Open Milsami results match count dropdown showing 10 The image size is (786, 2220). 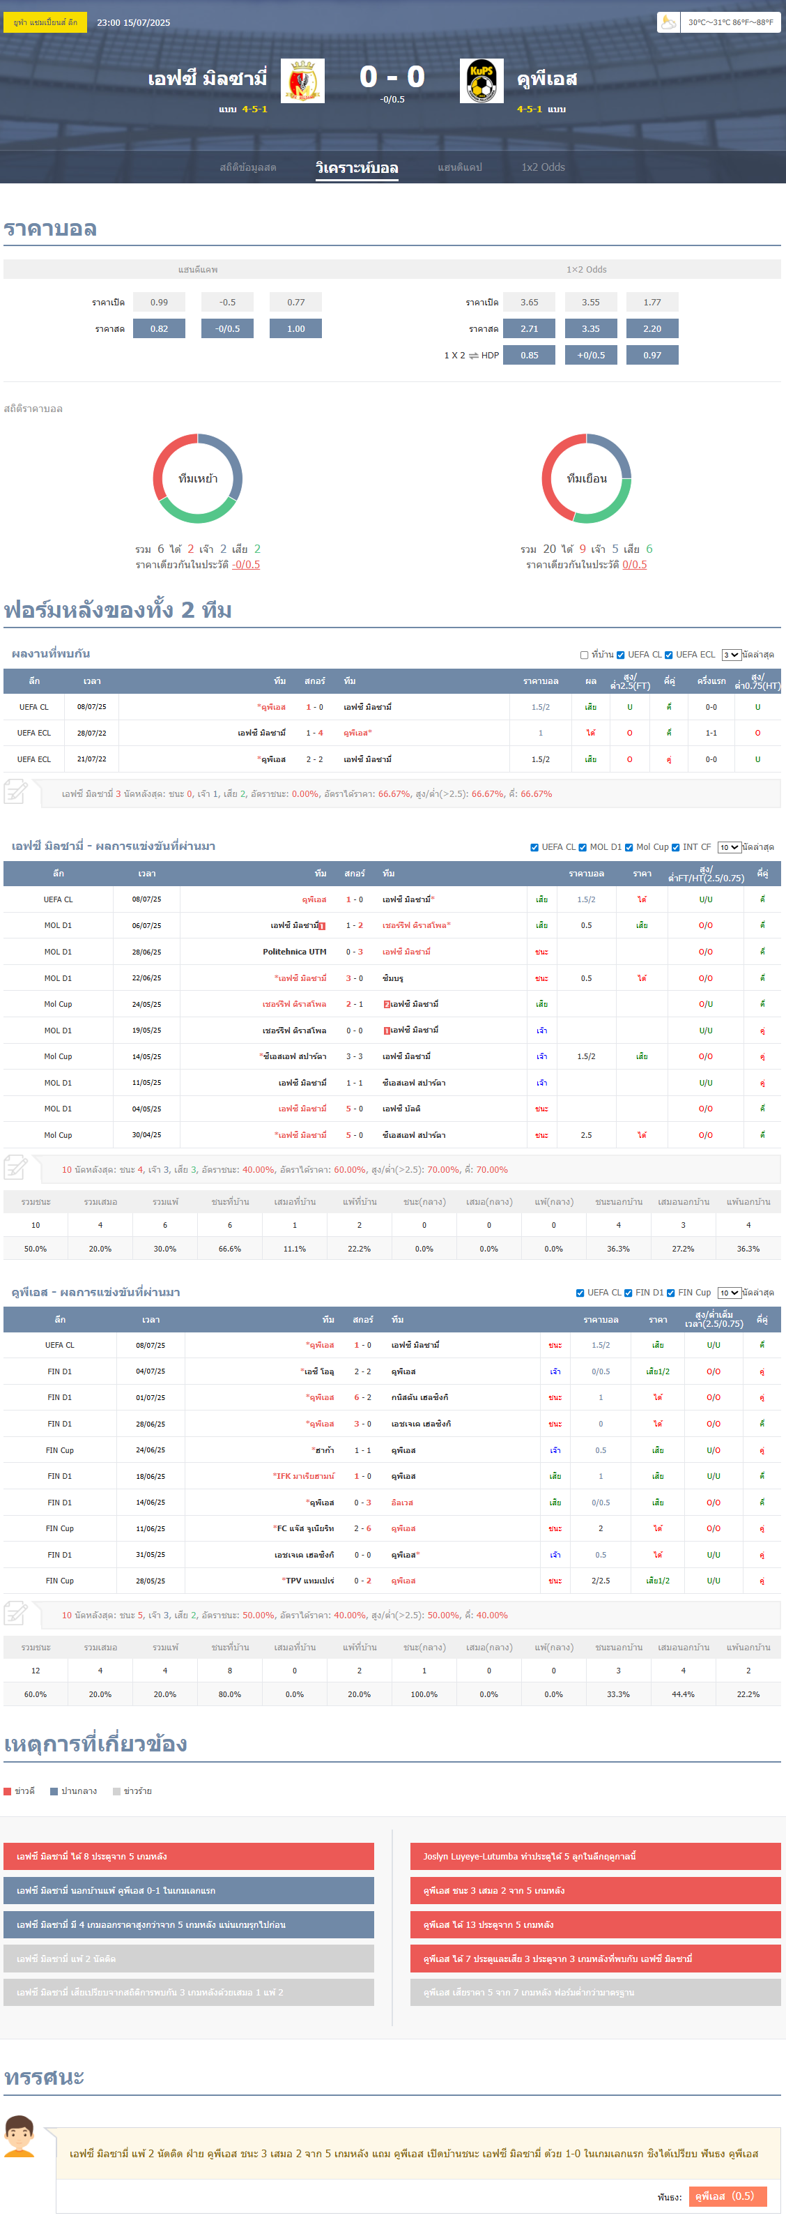click(729, 847)
